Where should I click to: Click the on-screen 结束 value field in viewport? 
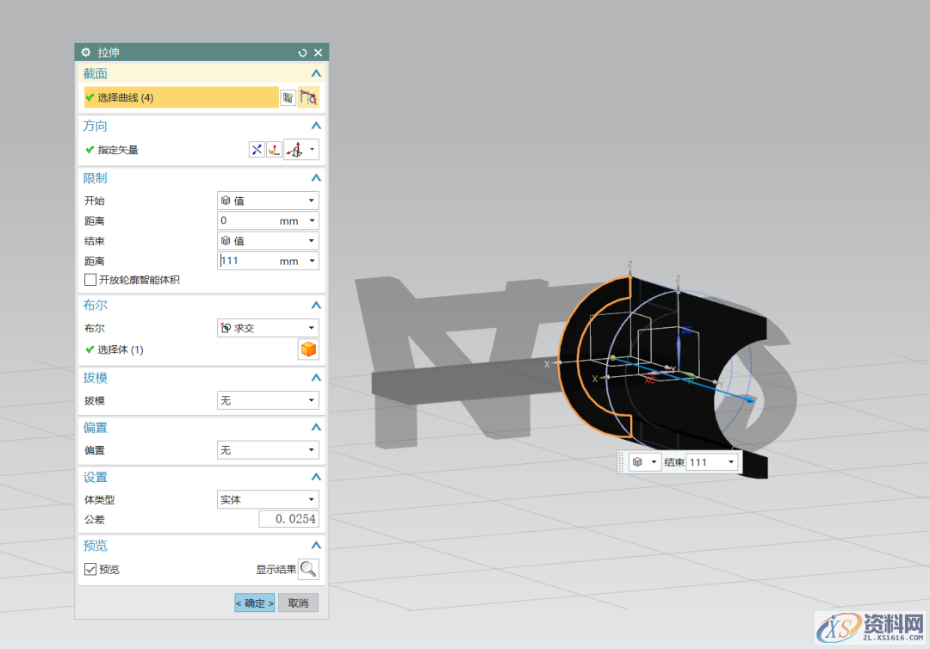tap(706, 462)
